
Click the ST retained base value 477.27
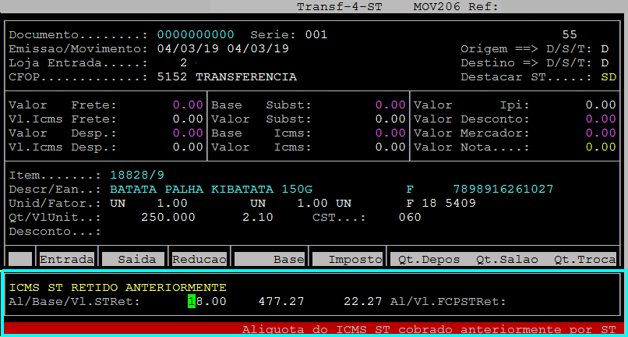pyautogui.click(x=281, y=301)
